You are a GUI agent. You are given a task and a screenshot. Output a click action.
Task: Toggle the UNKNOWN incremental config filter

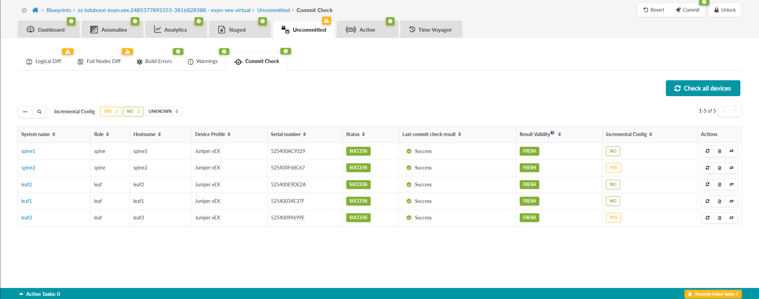(163, 112)
